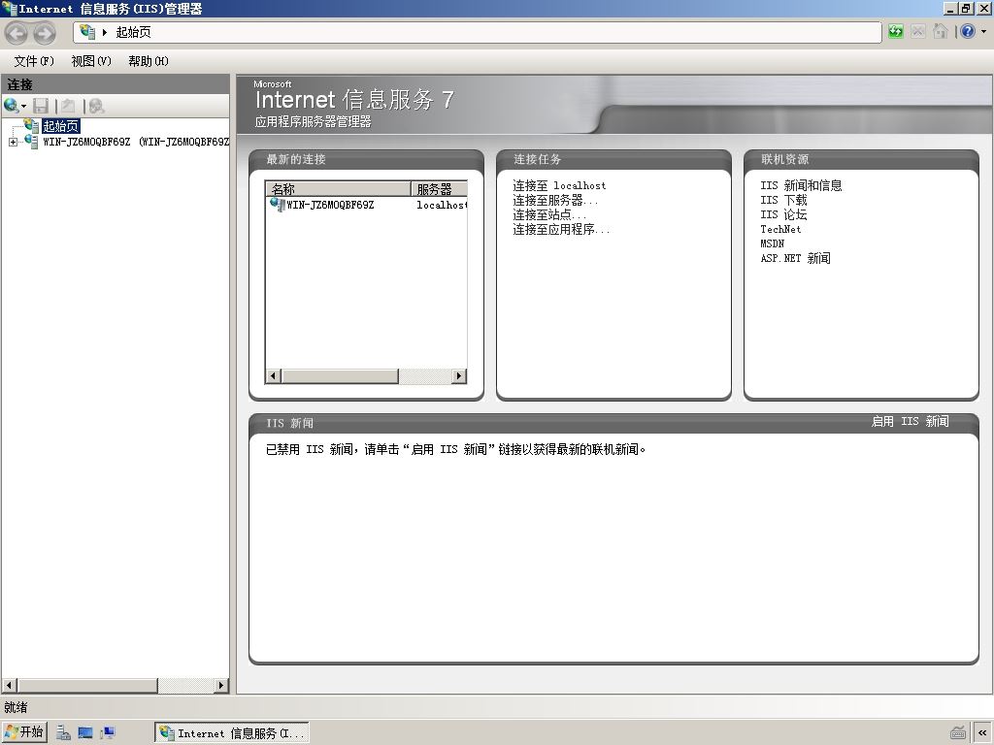Click left arrow of connections pane scrollbar

tap(10, 686)
